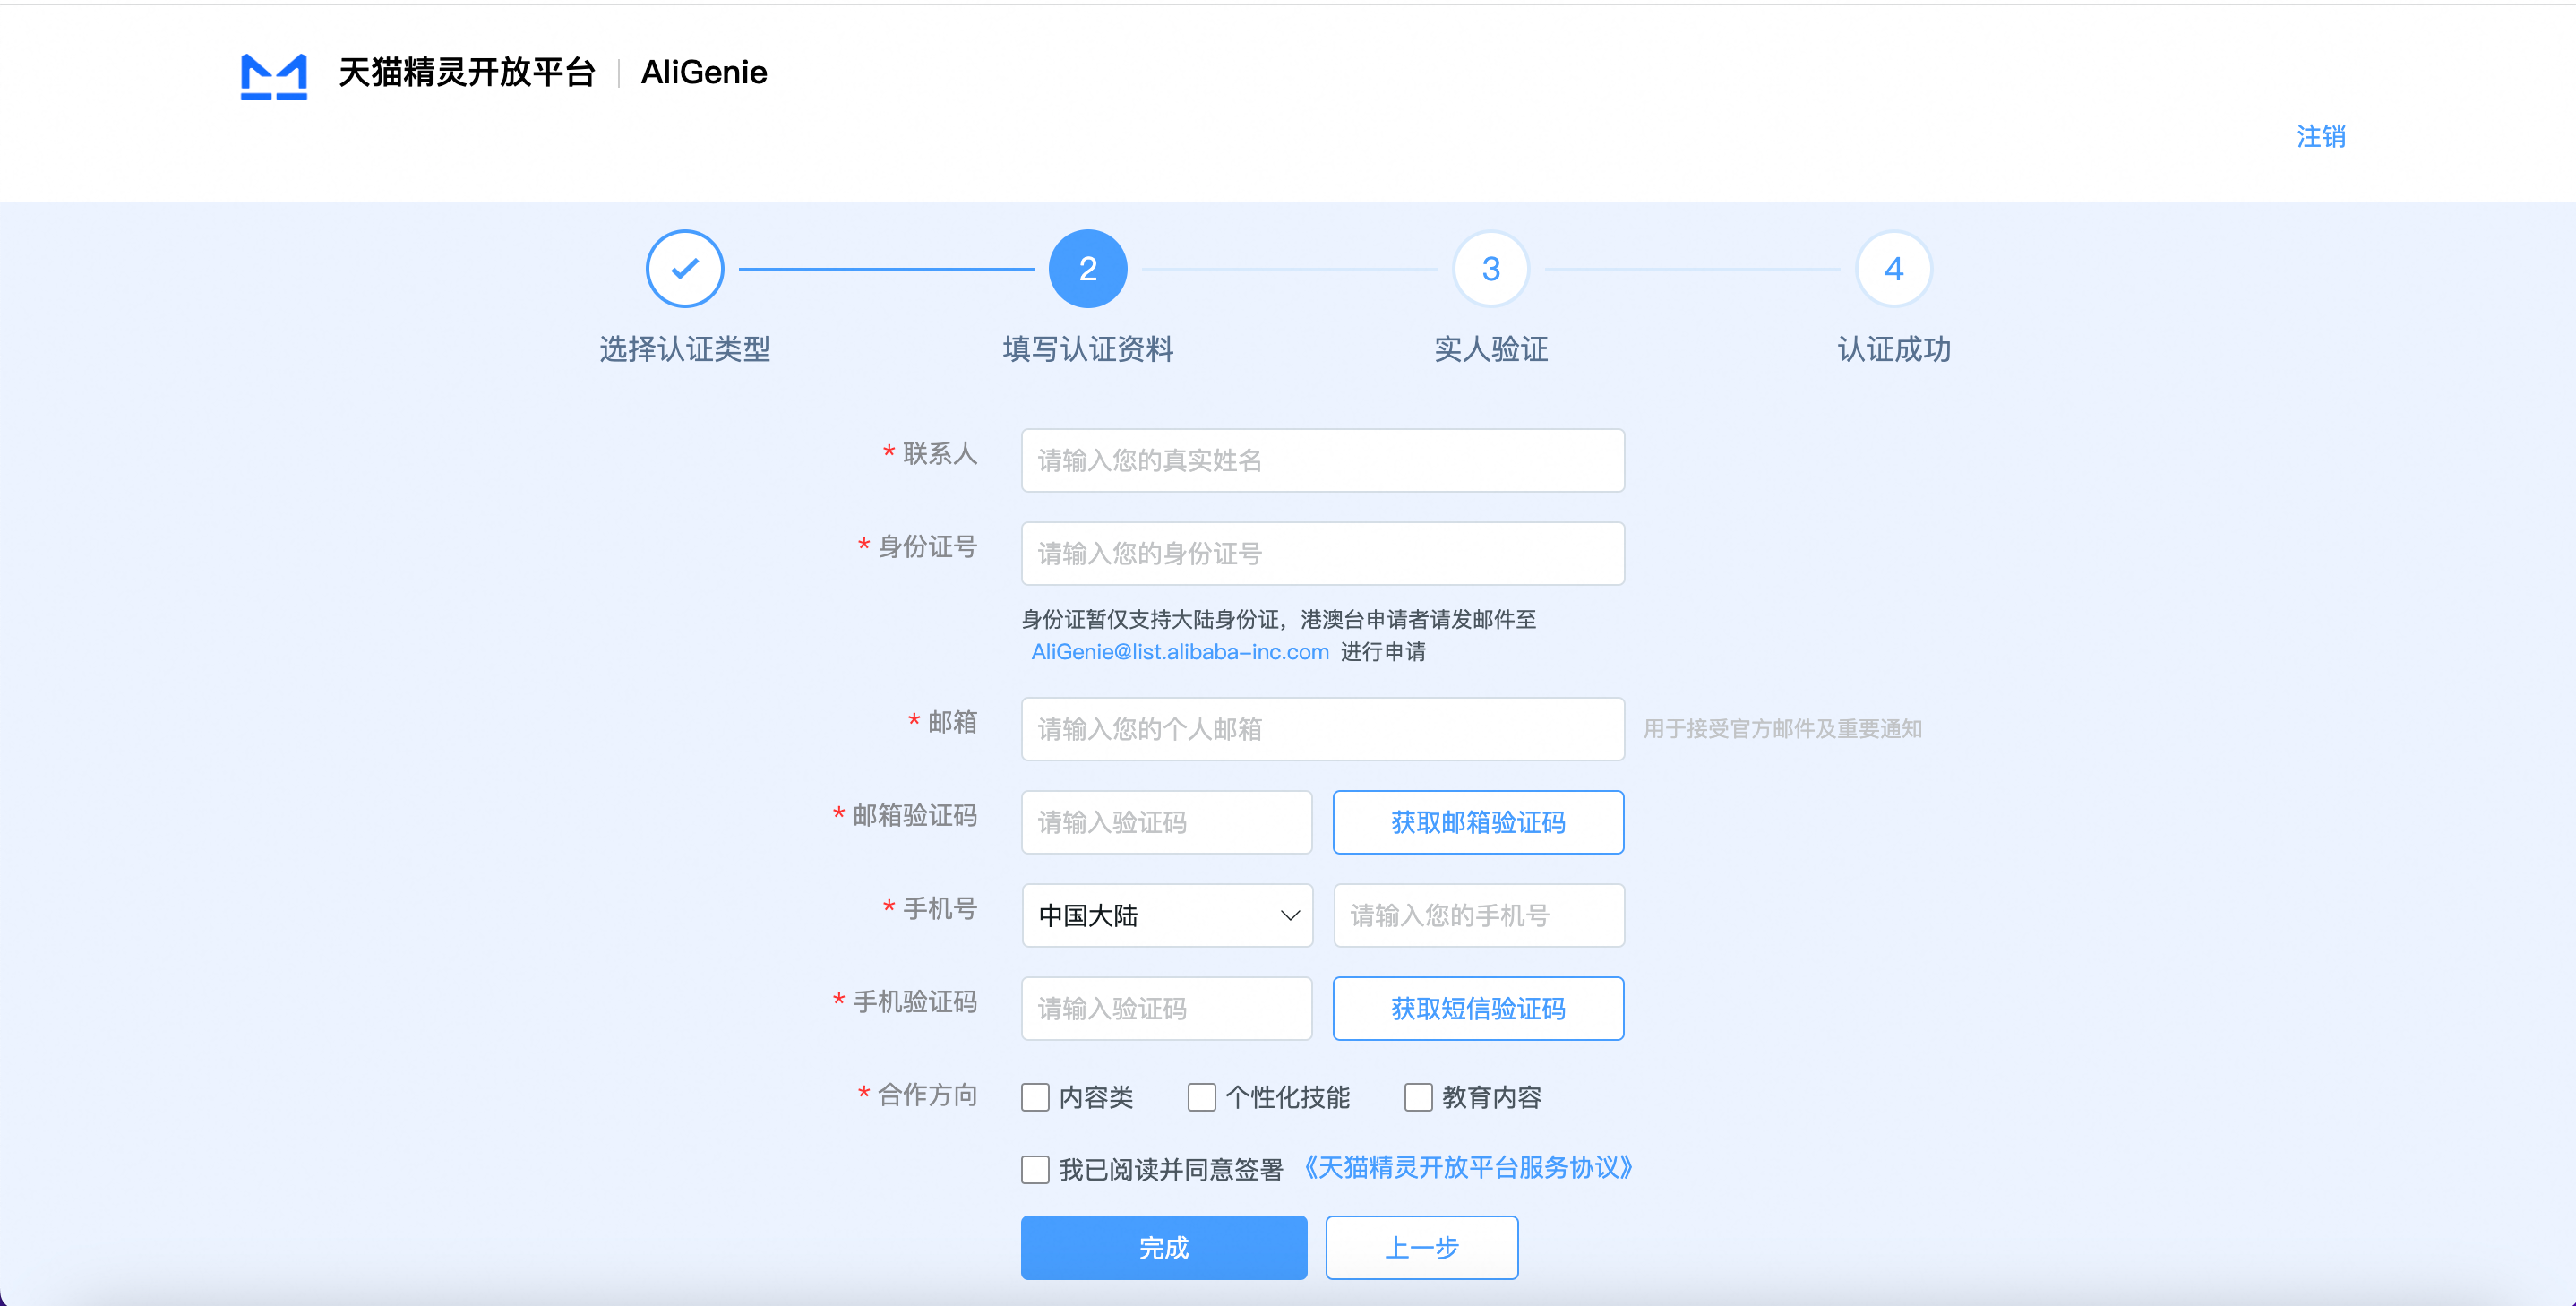
Task: Click 注销 to log out
Action: pos(2321,136)
